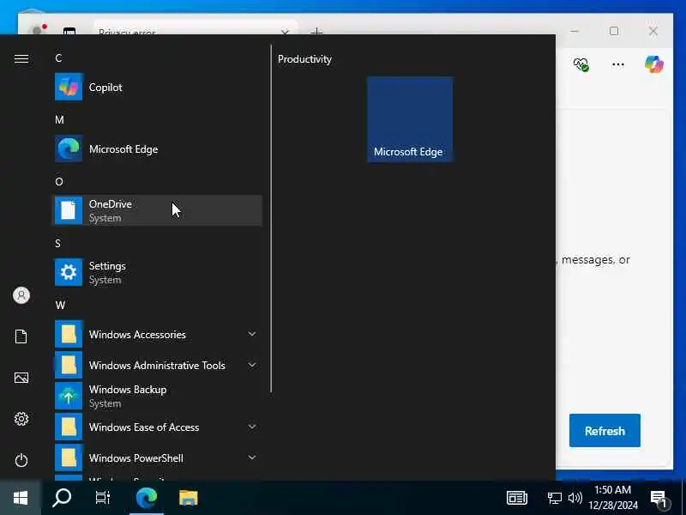Expand the Windows PowerShell chevron
The height and width of the screenshot is (515, 686).
pos(252,457)
